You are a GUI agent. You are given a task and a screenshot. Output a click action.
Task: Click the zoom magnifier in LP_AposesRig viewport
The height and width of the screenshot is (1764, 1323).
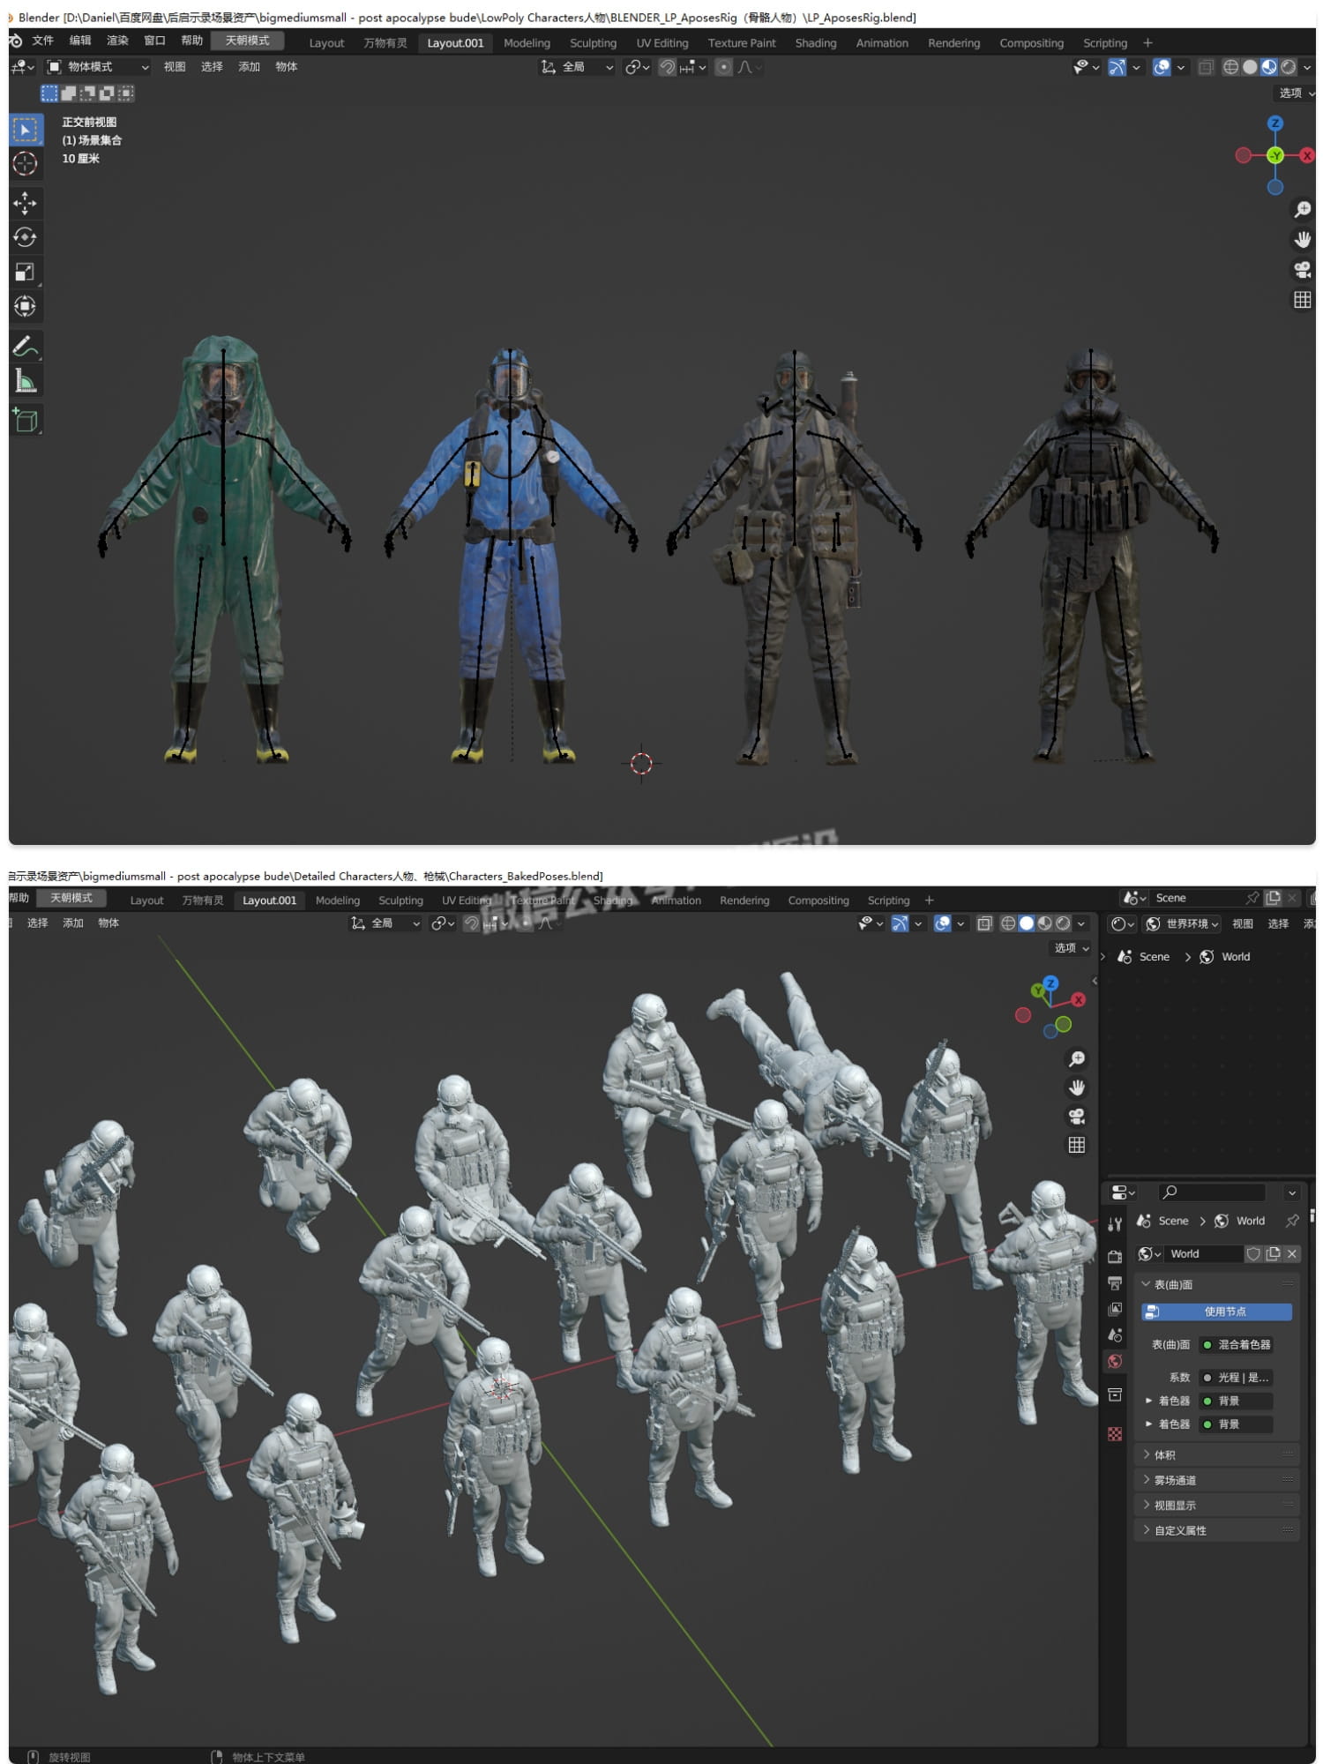(x=1302, y=210)
